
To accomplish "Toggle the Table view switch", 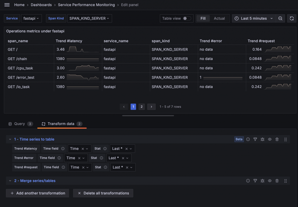I will tap(187, 18).
